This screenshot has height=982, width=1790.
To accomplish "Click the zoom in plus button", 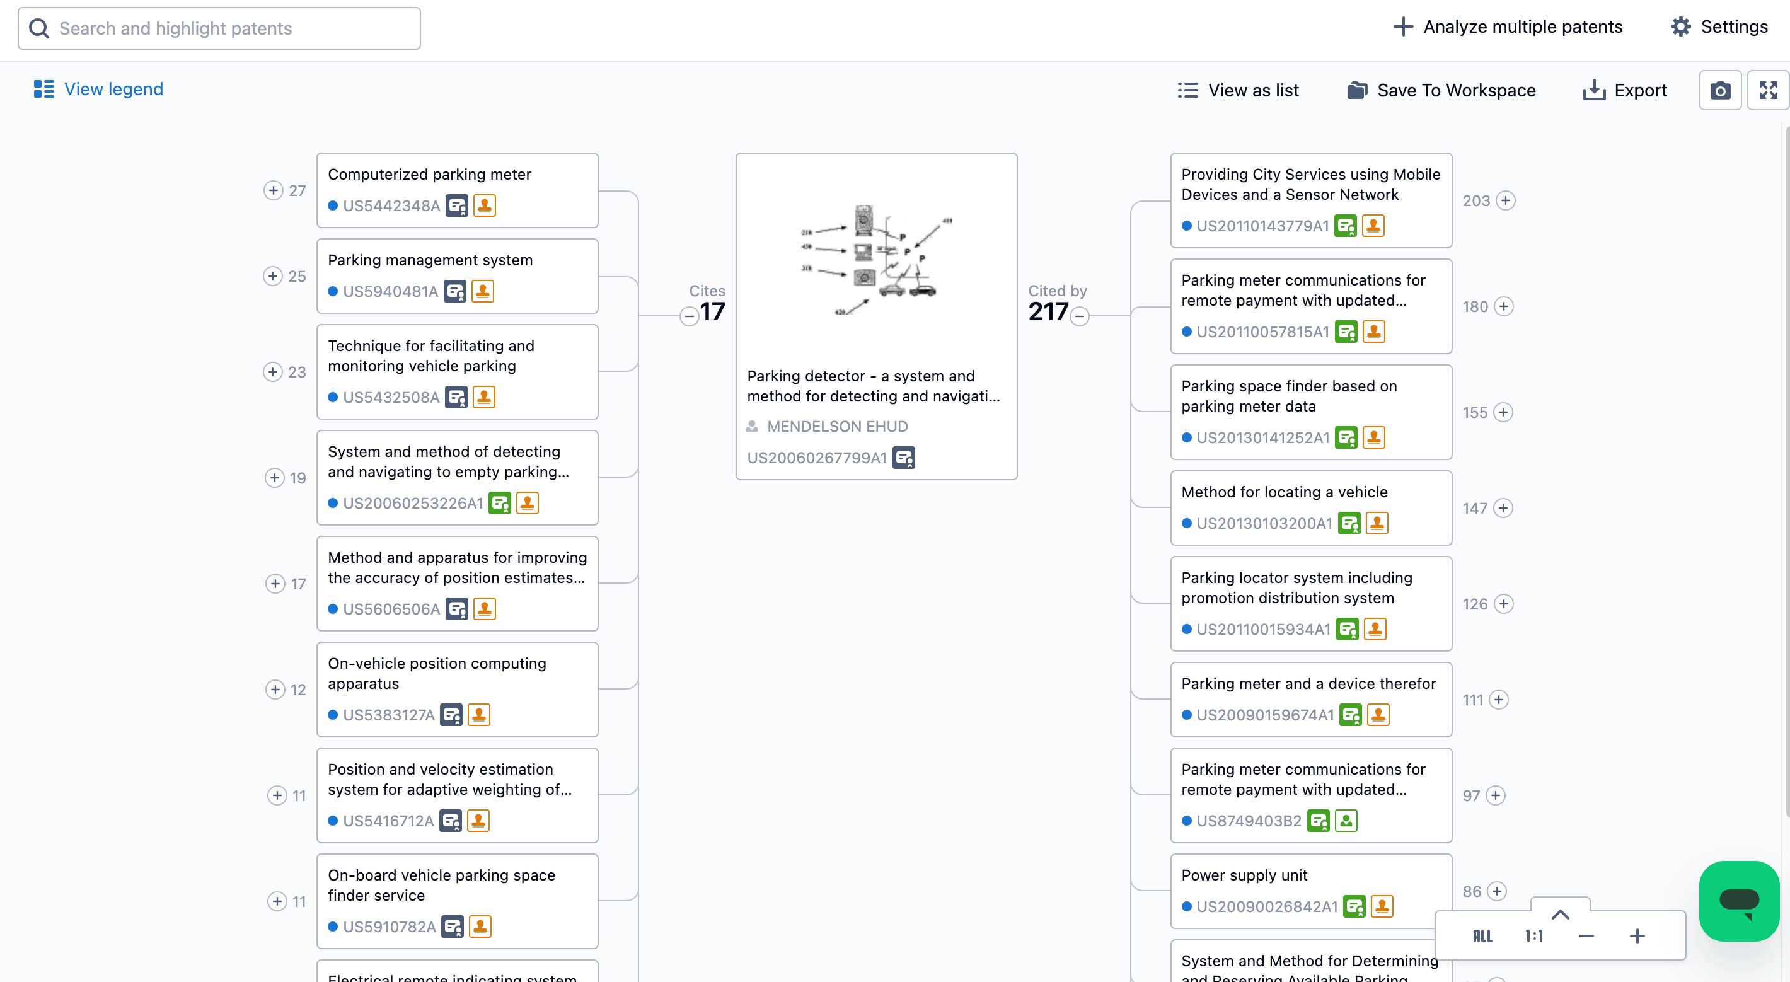I will (1636, 936).
